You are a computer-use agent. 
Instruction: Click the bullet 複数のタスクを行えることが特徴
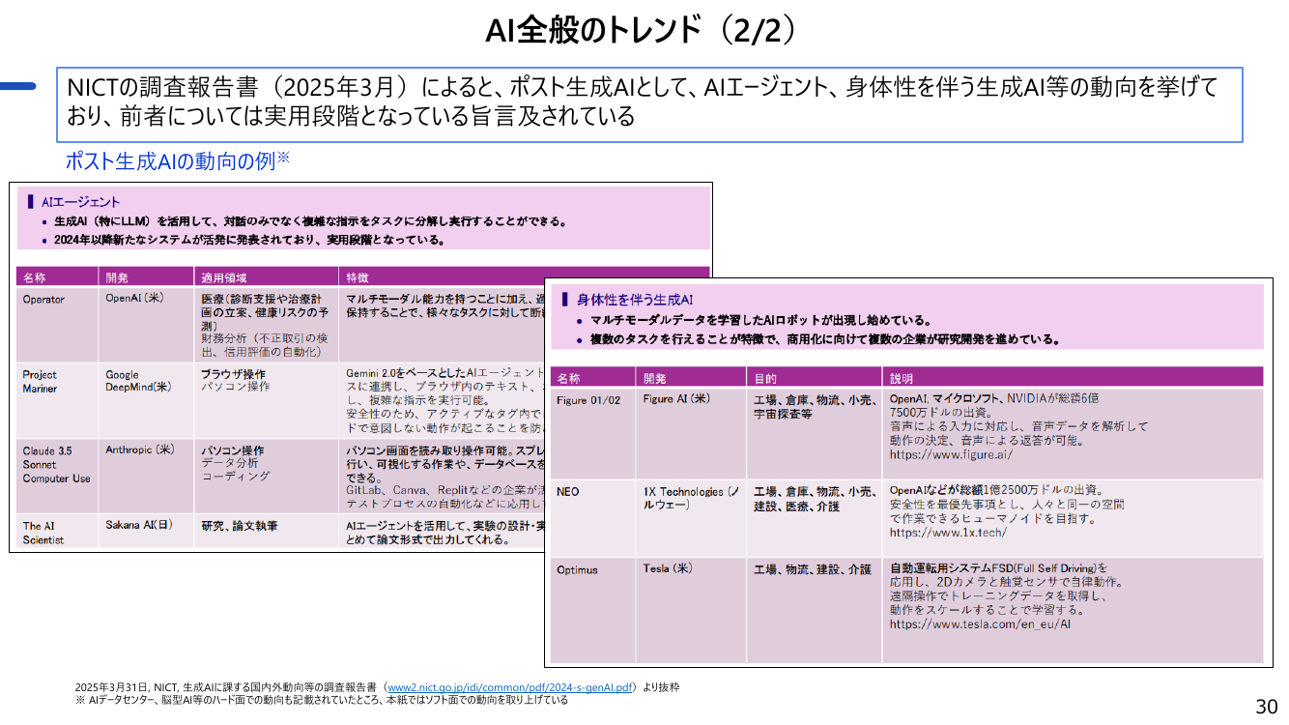tap(825, 339)
